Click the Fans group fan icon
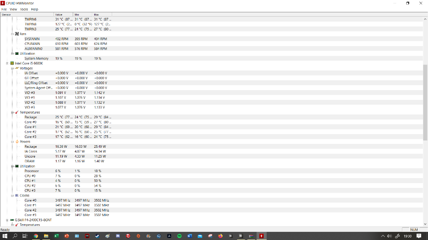The image size is (428, 240). pyautogui.click(x=17, y=34)
